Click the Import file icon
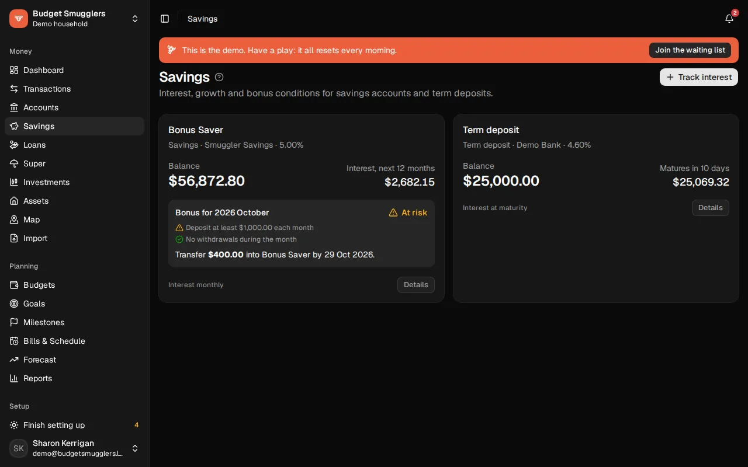This screenshot has height=467, width=748. tap(14, 238)
